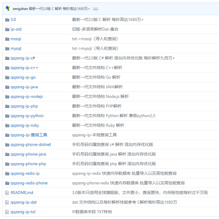This screenshot has height=219, width=219.
Task: Click commit message '手机号码归属地查询 c# 解析 添加内存优化版'
Action: (x=113, y=144)
